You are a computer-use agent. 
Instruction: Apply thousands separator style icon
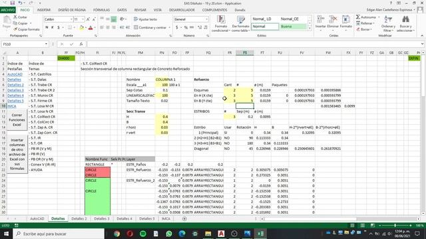tap(192, 27)
